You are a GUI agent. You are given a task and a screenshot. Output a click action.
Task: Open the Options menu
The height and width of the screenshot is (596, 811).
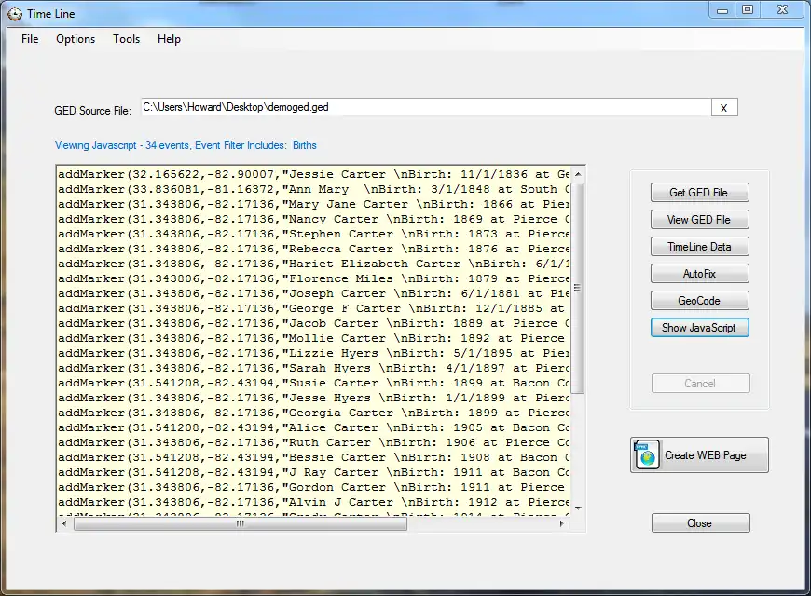76,39
